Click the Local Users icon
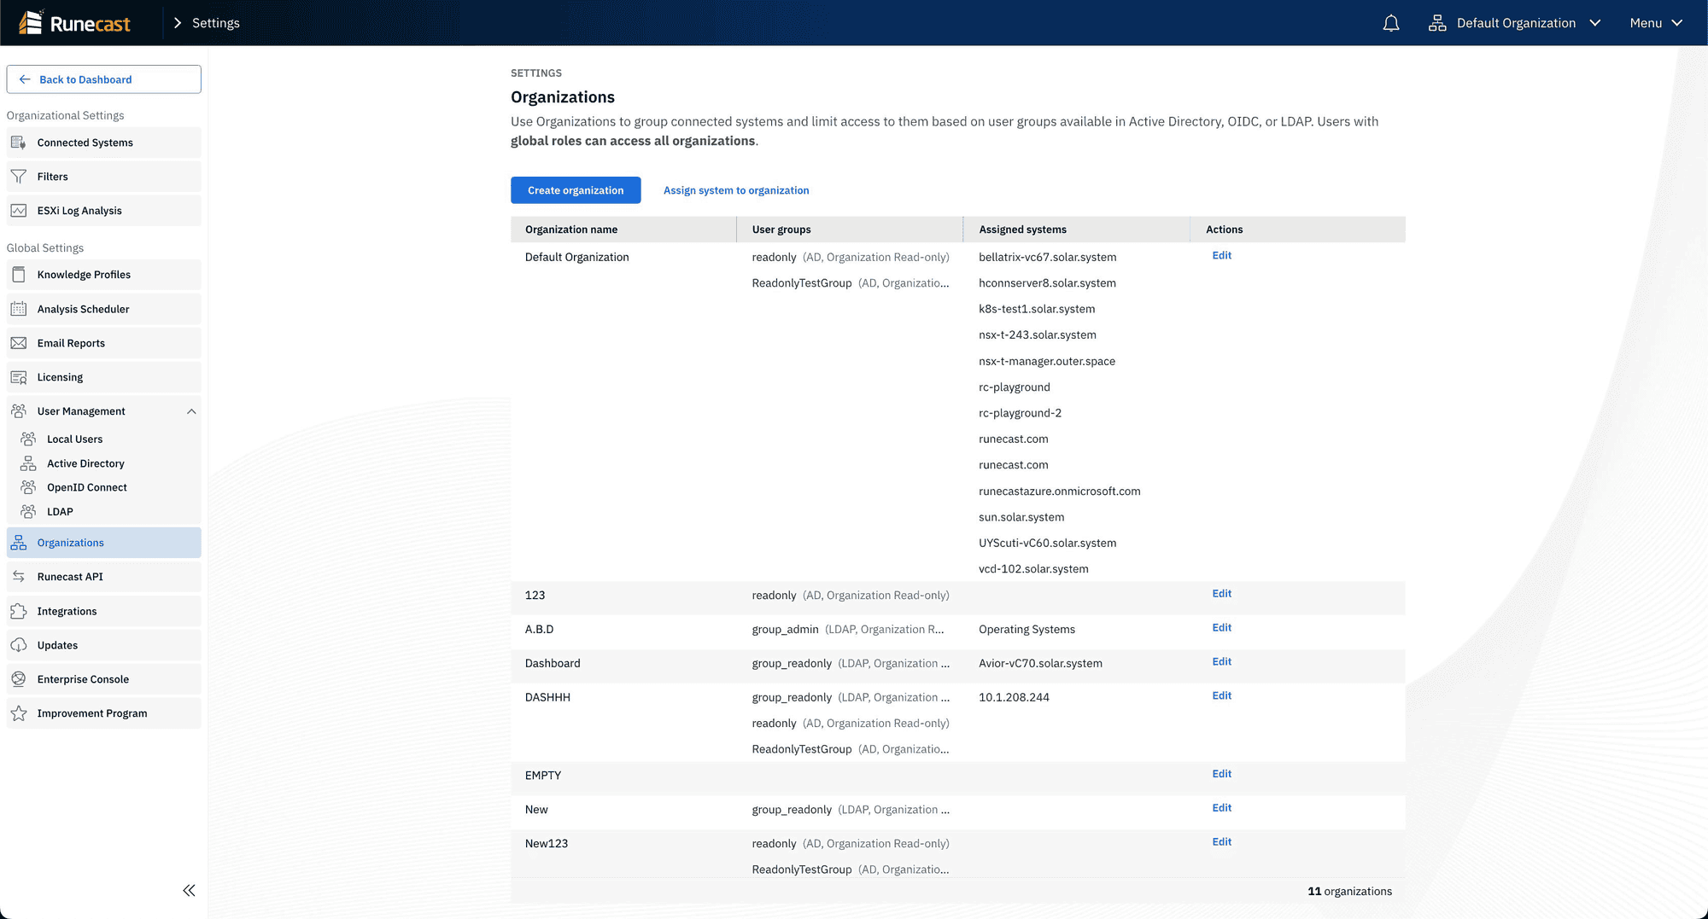 [x=28, y=439]
